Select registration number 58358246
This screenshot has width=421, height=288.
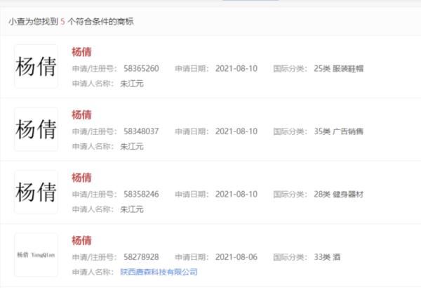click(x=141, y=194)
